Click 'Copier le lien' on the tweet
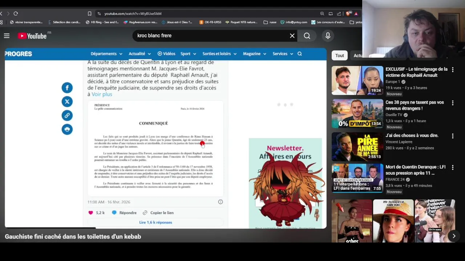 pyautogui.click(x=158, y=213)
